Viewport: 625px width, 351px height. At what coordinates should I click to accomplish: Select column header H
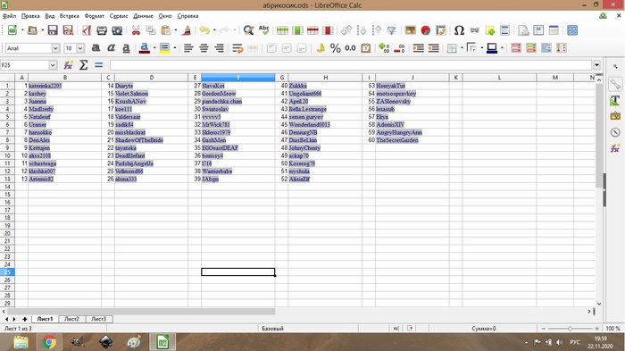(x=325, y=78)
